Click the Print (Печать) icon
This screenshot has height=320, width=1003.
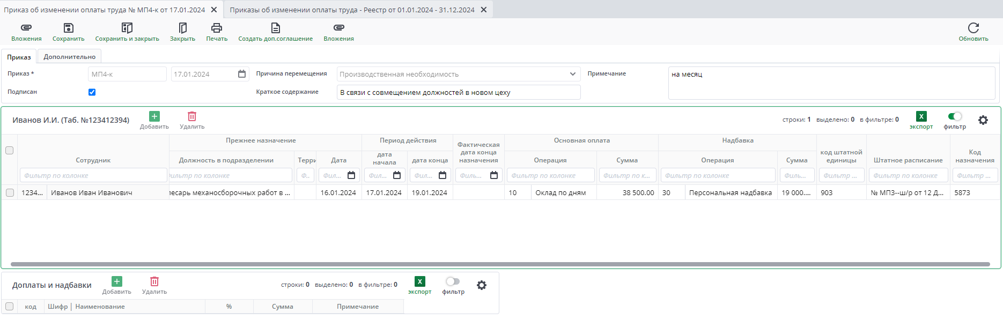[217, 28]
